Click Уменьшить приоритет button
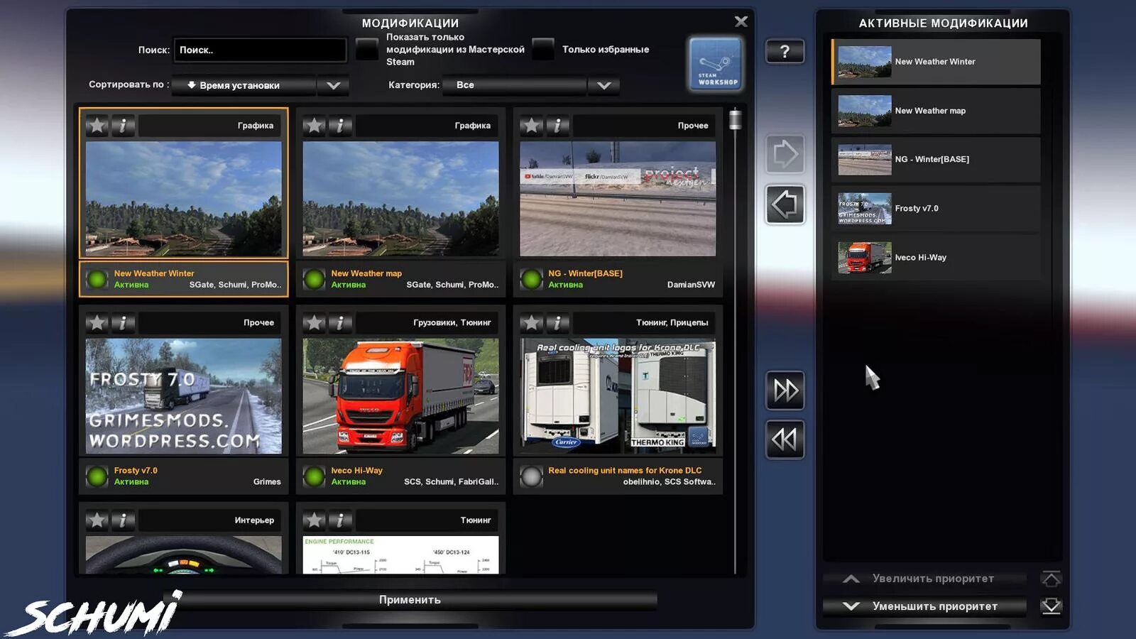 coord(924,606)
